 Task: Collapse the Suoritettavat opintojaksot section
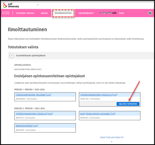(12, 56)
